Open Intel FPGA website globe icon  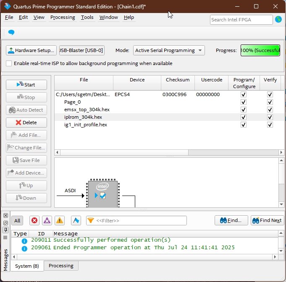[x=278, y=19]
